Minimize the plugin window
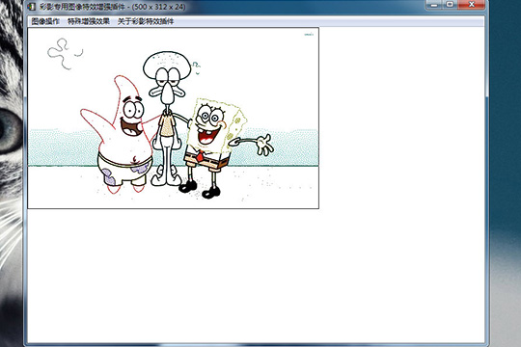 click(434, 5)
